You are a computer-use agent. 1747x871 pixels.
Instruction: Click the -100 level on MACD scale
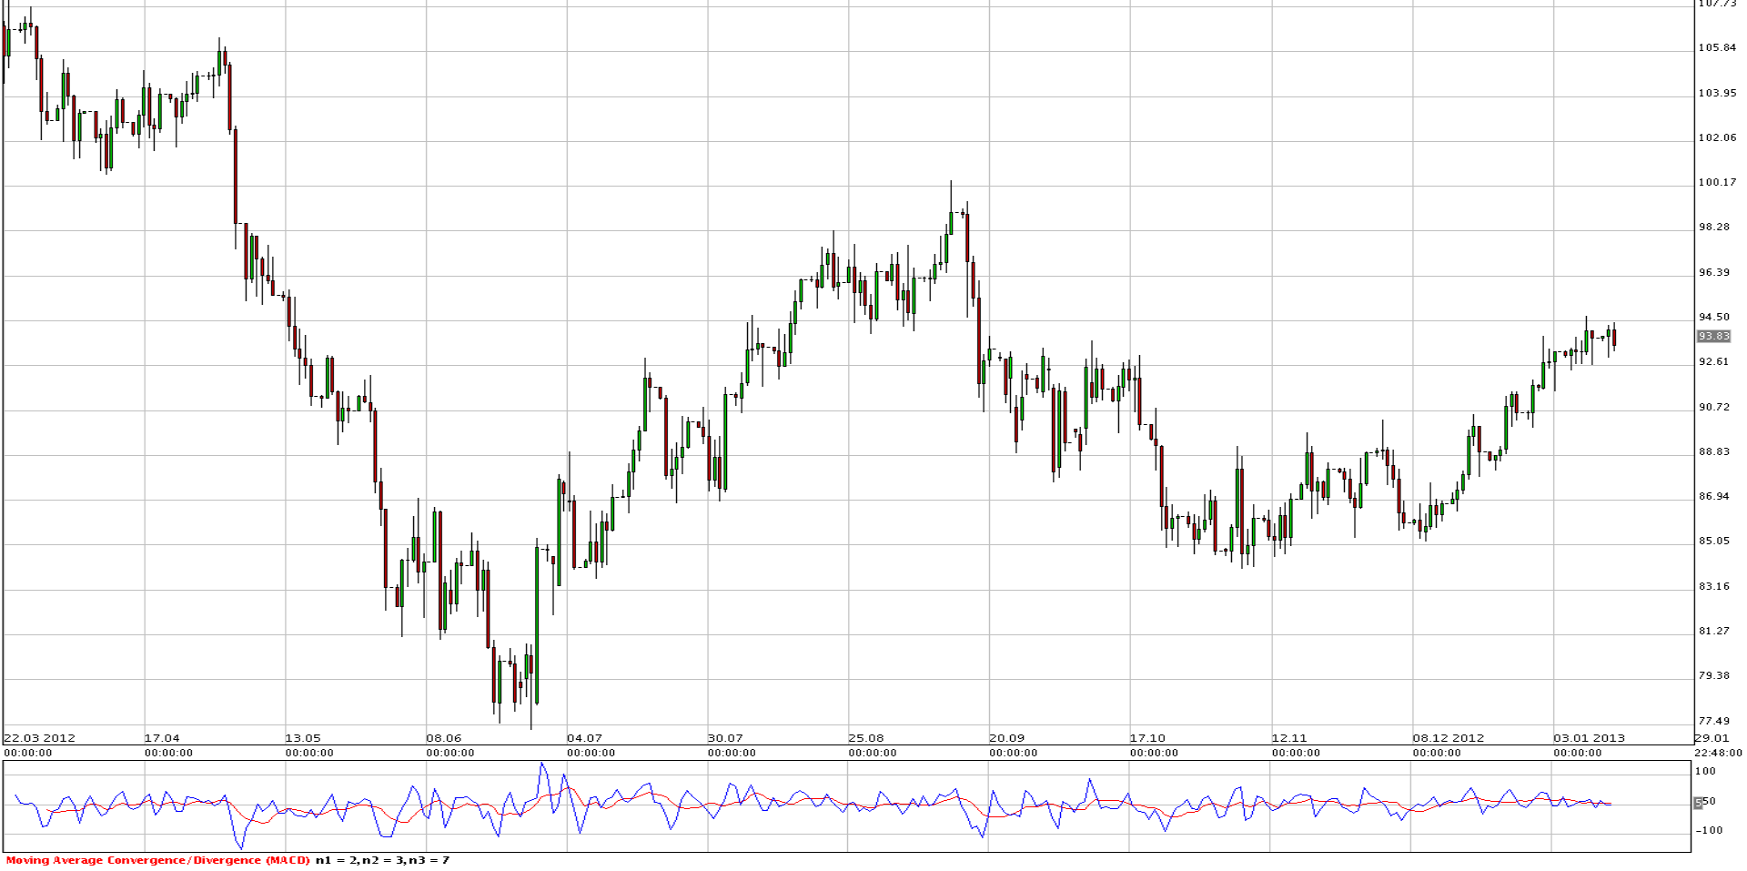1708,830
